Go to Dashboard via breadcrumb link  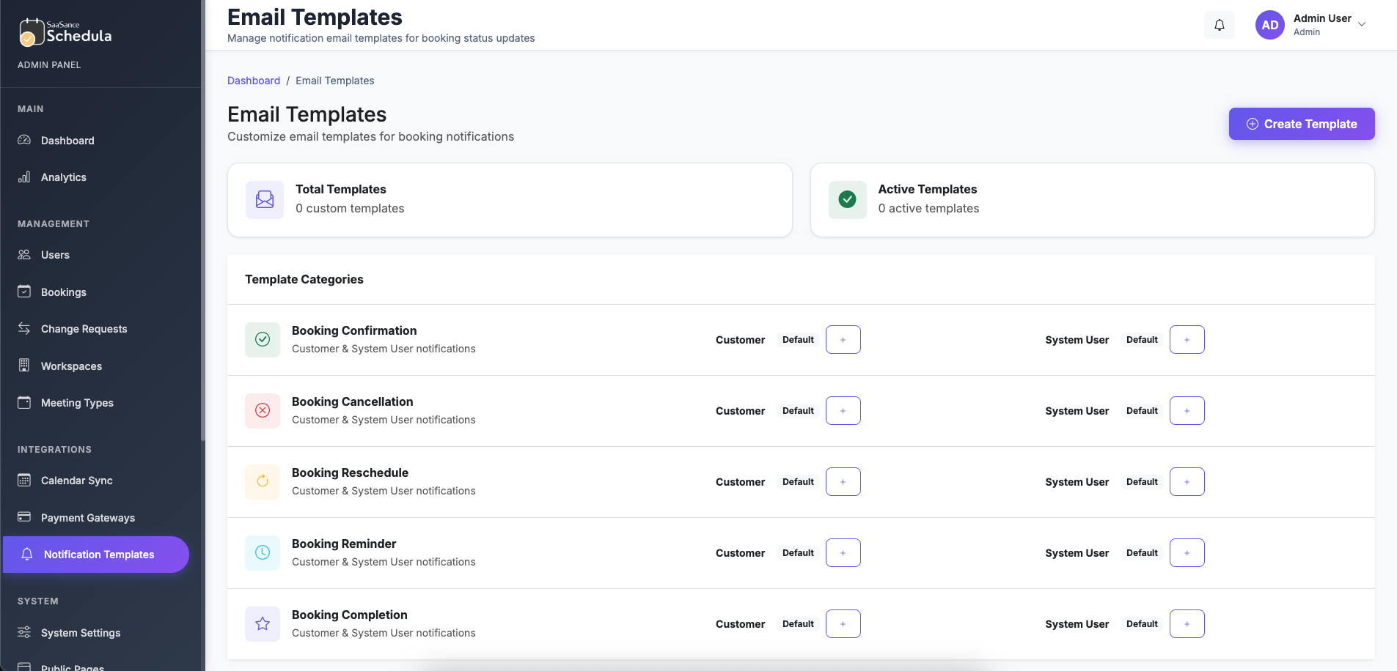pos(254,81)
